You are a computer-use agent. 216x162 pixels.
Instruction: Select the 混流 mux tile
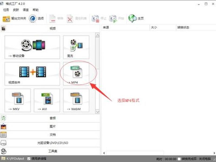(76, 47)
